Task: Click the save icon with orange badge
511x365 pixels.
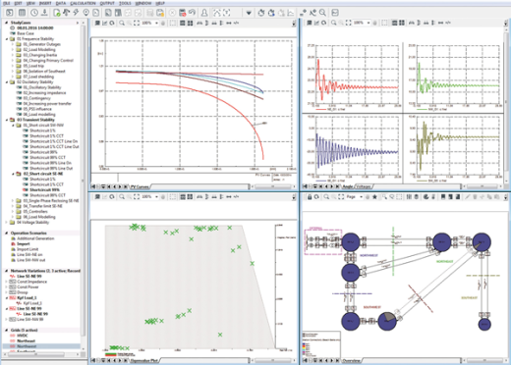Action: 160,13
